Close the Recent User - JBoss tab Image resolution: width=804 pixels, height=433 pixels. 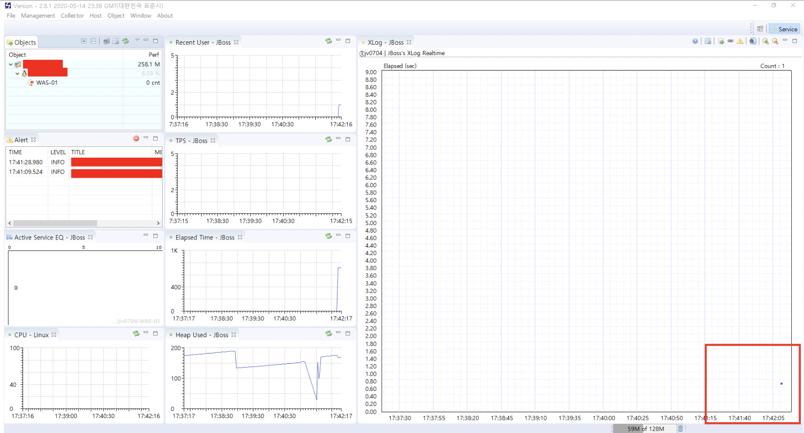[x=236, y=42]
